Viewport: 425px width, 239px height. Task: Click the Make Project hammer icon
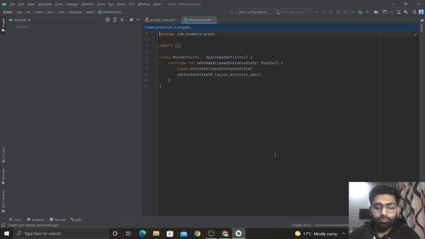[231, 12]
